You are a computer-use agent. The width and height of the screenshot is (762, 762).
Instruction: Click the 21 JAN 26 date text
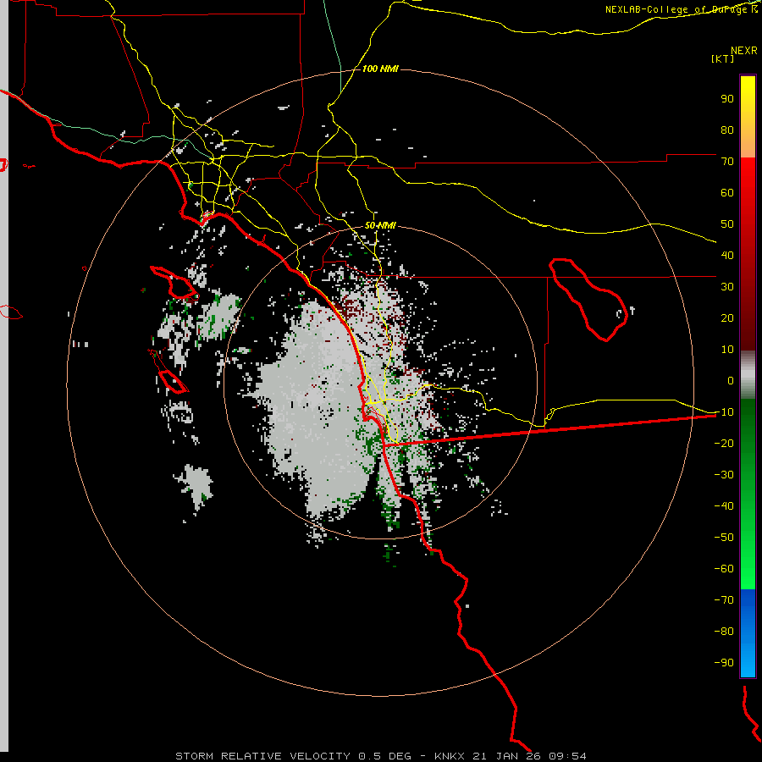[507, 756]
